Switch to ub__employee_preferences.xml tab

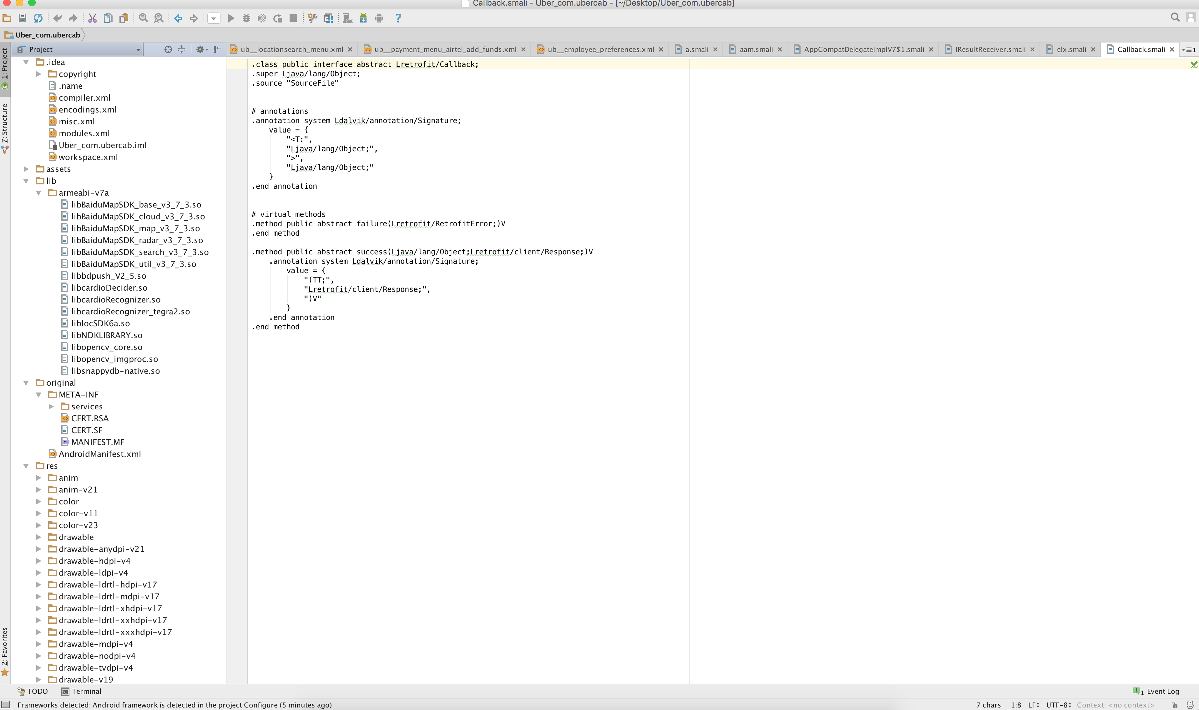[601, 49]
